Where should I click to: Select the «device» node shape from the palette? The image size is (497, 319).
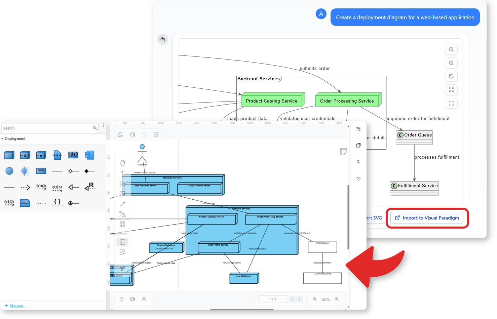(25, 155)
